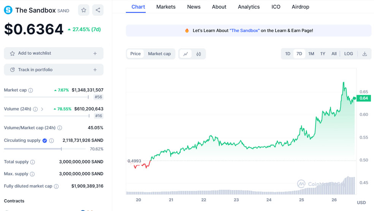The height and width of the screenshot is (211, 374).
Task: Switch to the Analytics tab
Action: (x=249, y=7)
